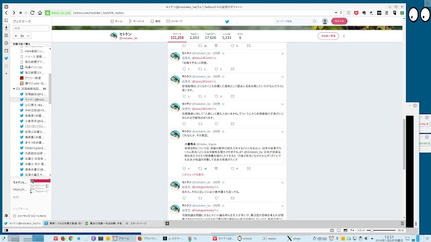Click the xeyes taskbar entry

[269, 239]
